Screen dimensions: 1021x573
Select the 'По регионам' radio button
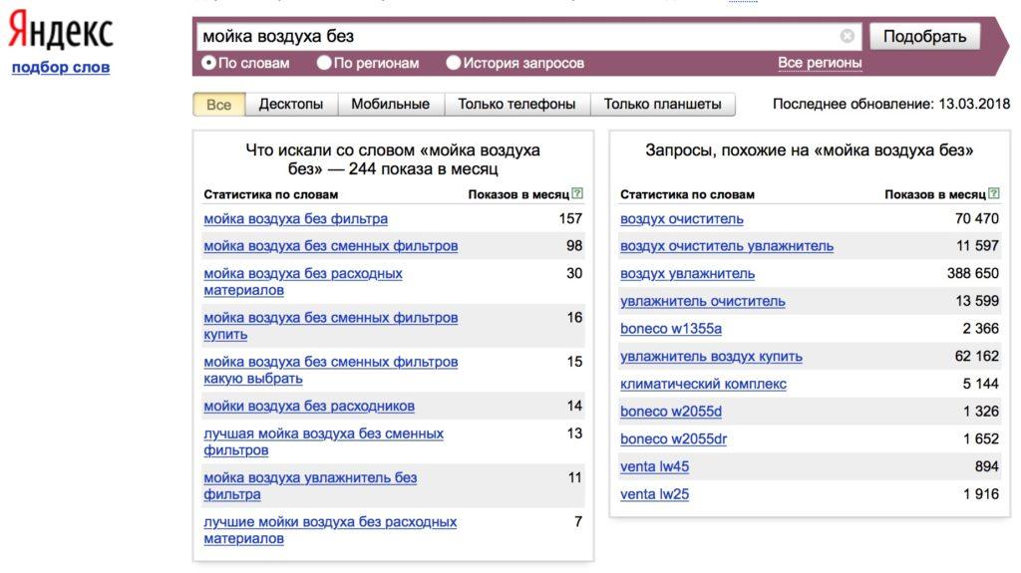324,63
